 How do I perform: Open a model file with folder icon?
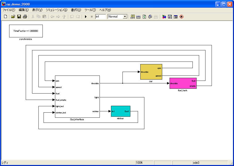coord(13,17)
